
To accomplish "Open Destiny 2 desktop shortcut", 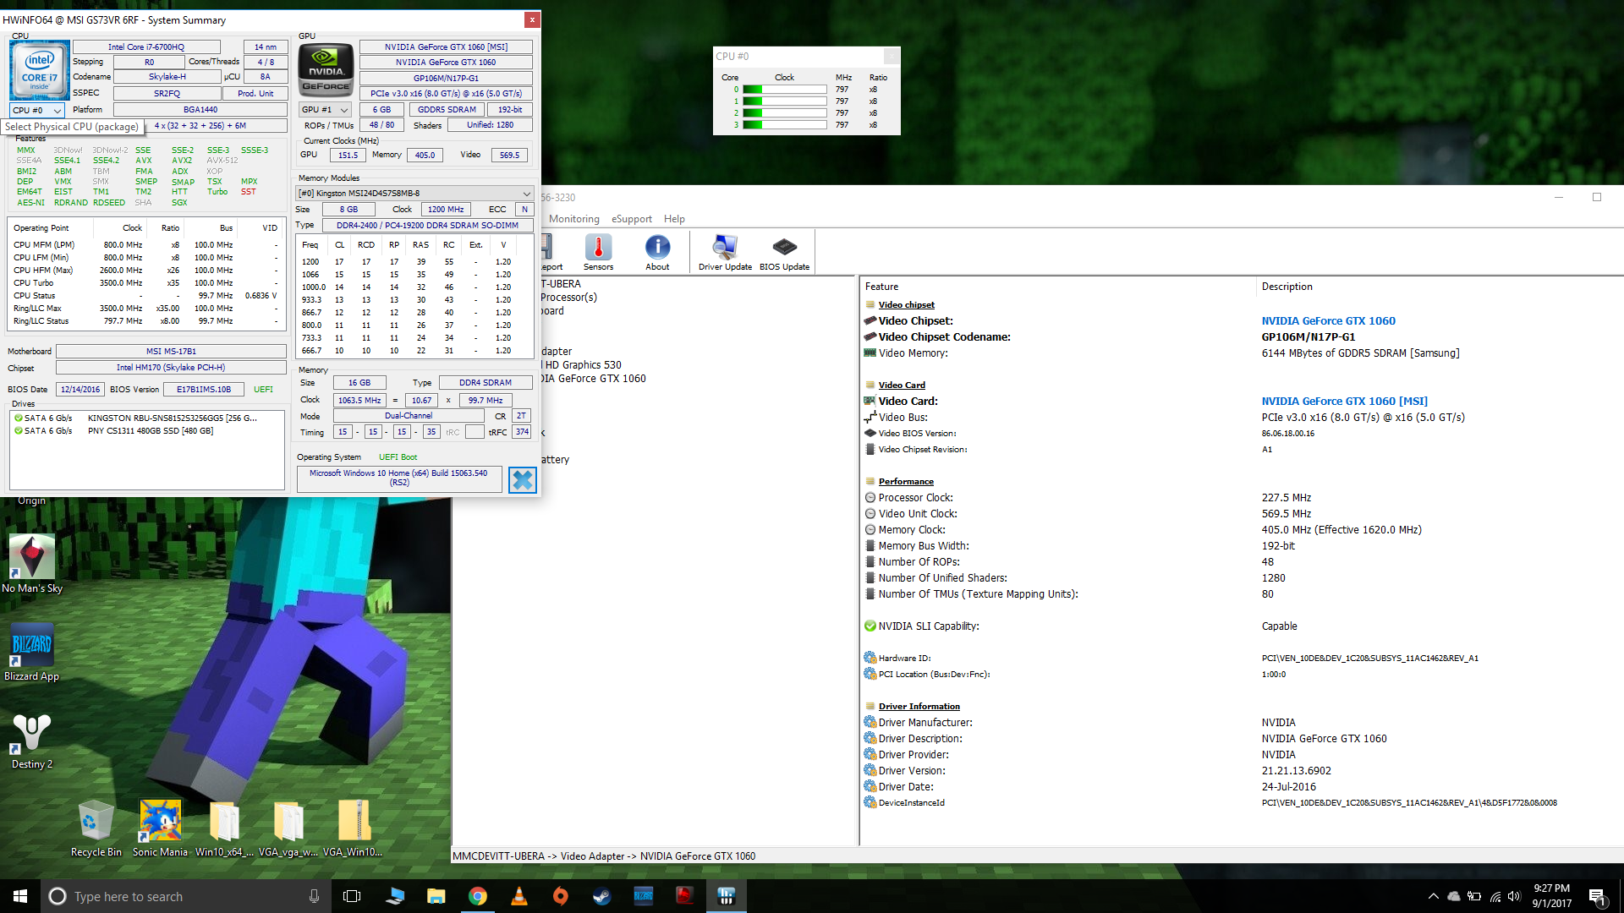I will (x=32, y=739).
